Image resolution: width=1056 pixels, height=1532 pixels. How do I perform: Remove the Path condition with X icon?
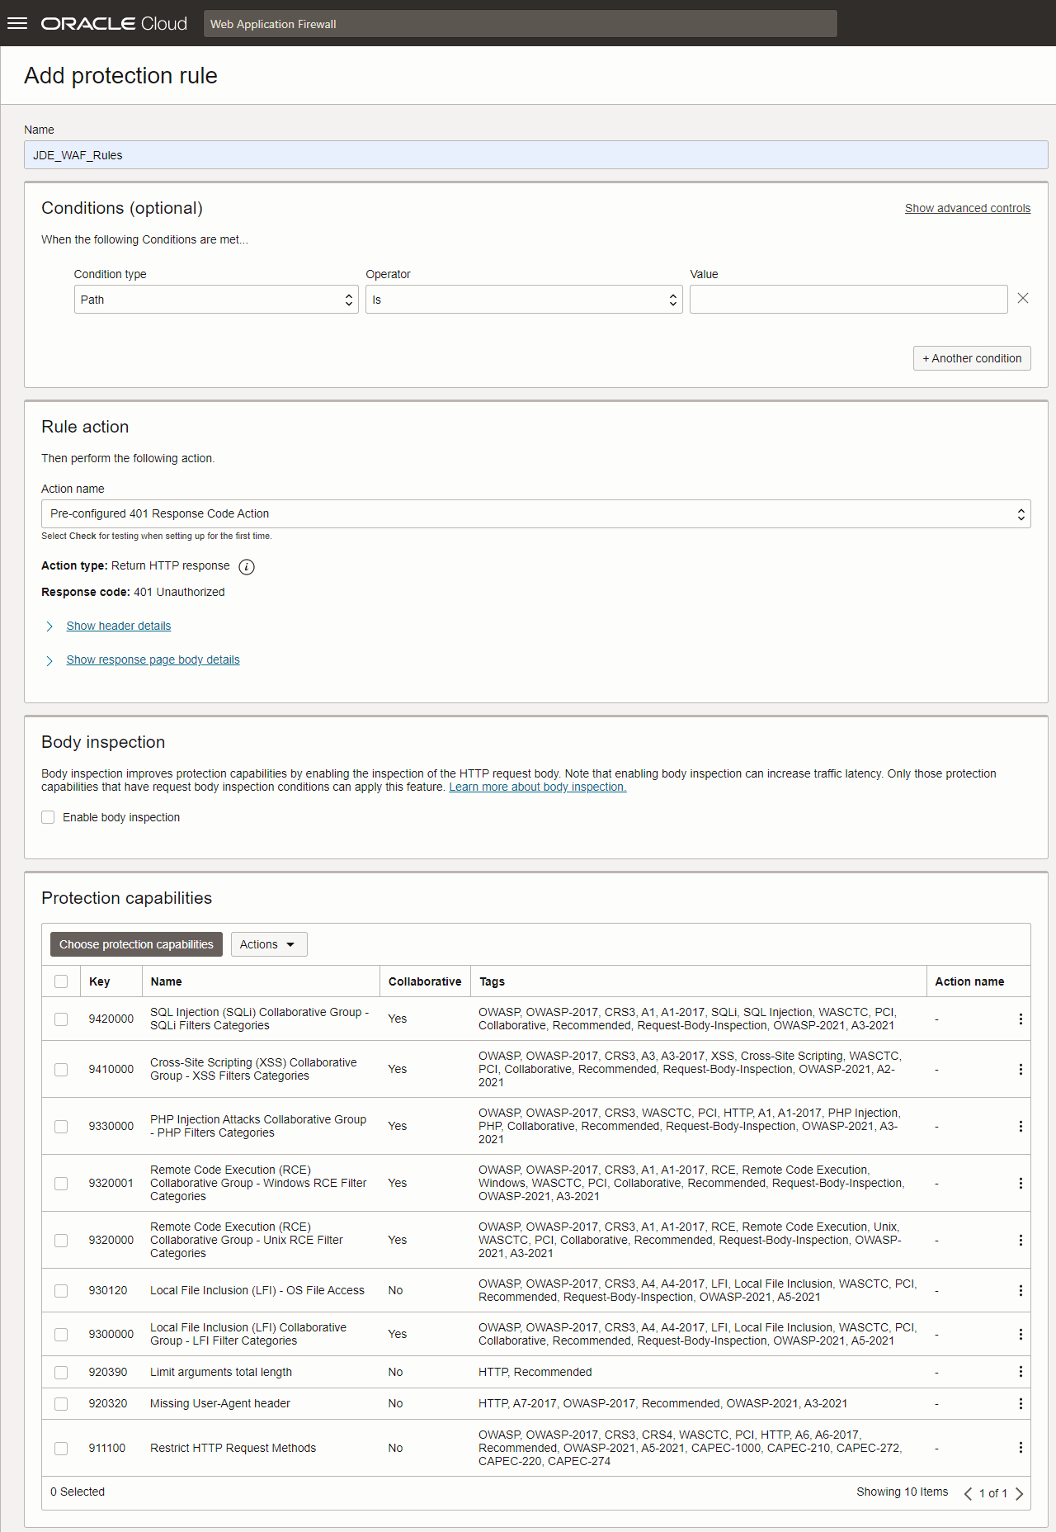tap(1023, 298)
